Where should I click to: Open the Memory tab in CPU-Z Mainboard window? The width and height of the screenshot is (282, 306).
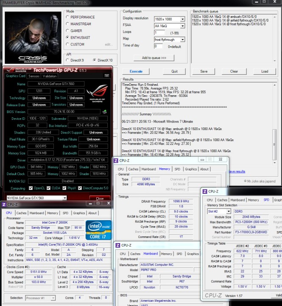pyautogui.click(x=166, y=254)
